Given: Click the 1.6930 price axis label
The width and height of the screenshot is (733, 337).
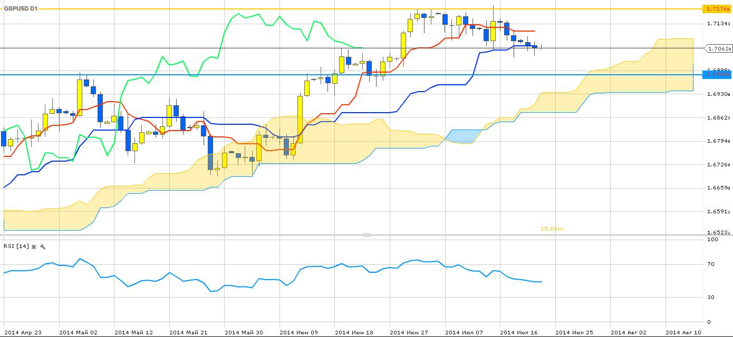Looking at the screenshot, I should 718,94.
